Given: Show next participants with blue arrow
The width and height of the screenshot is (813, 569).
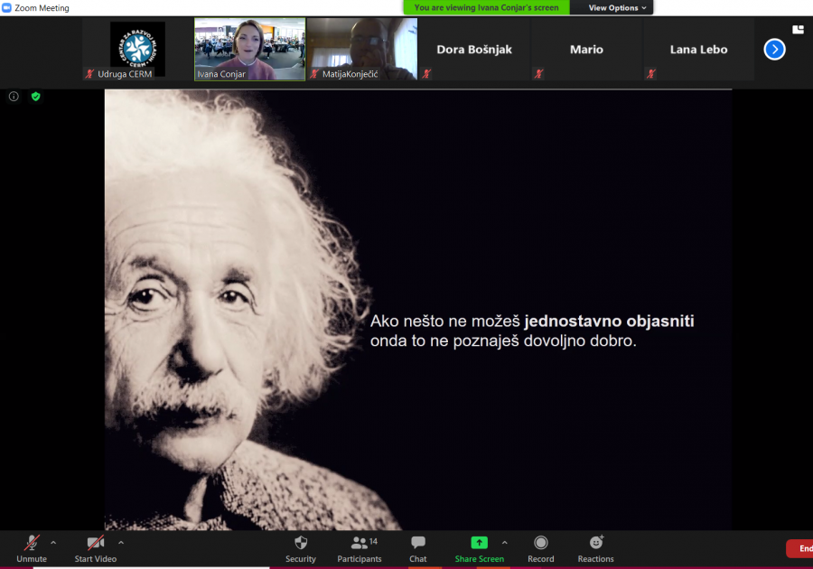Looking at the screenshot, I should coord(774,50).
